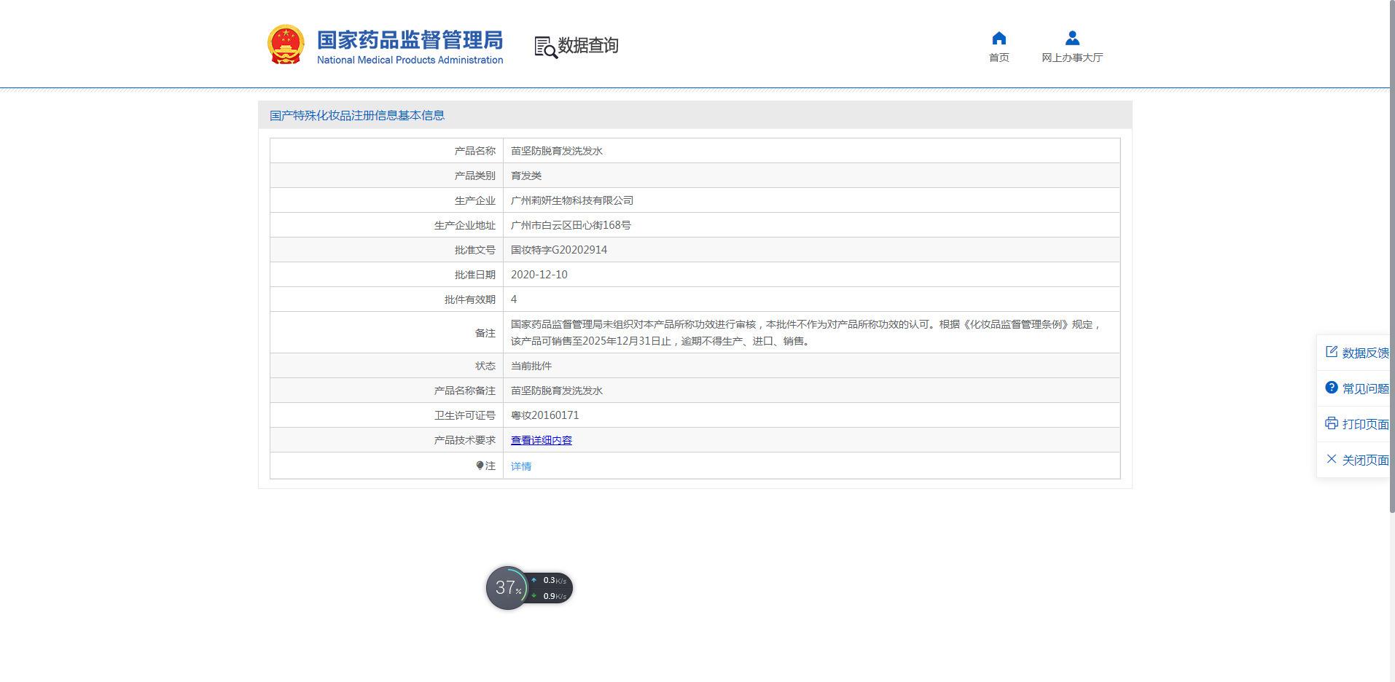Open 网上办事大厅 via the person icon

(1071, 39)
